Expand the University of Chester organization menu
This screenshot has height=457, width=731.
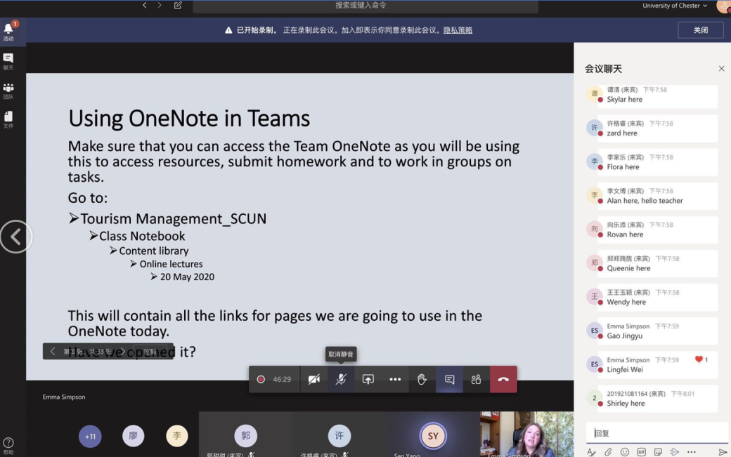674,6
